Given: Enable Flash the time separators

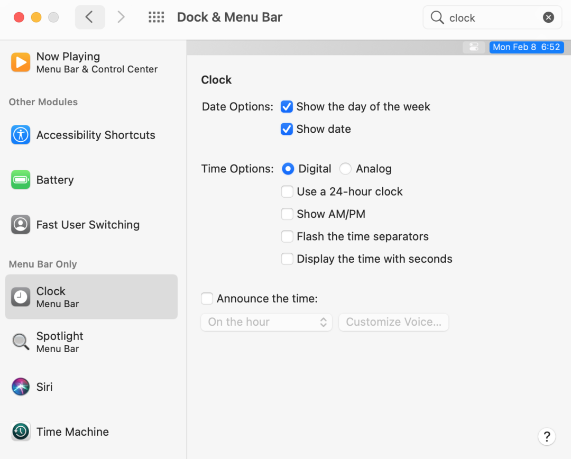Looking at the screenshot, I should pos(287,236).
